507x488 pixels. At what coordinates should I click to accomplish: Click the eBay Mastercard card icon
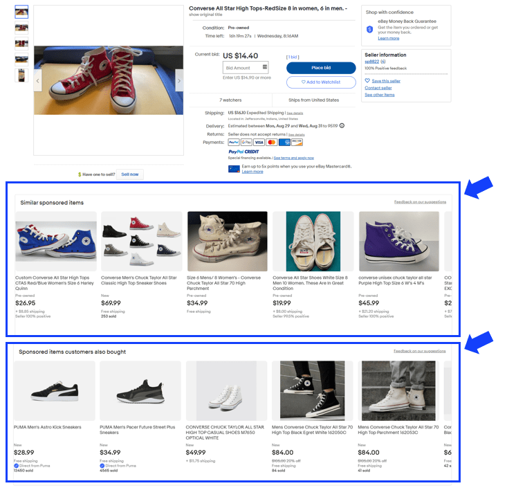pos(234,169)
